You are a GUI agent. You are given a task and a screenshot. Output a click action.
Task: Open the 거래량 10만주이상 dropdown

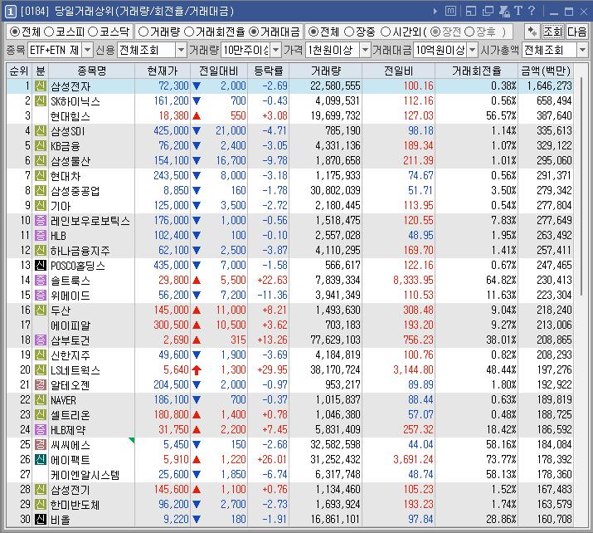pyautogui.click(x=276, y=50)
